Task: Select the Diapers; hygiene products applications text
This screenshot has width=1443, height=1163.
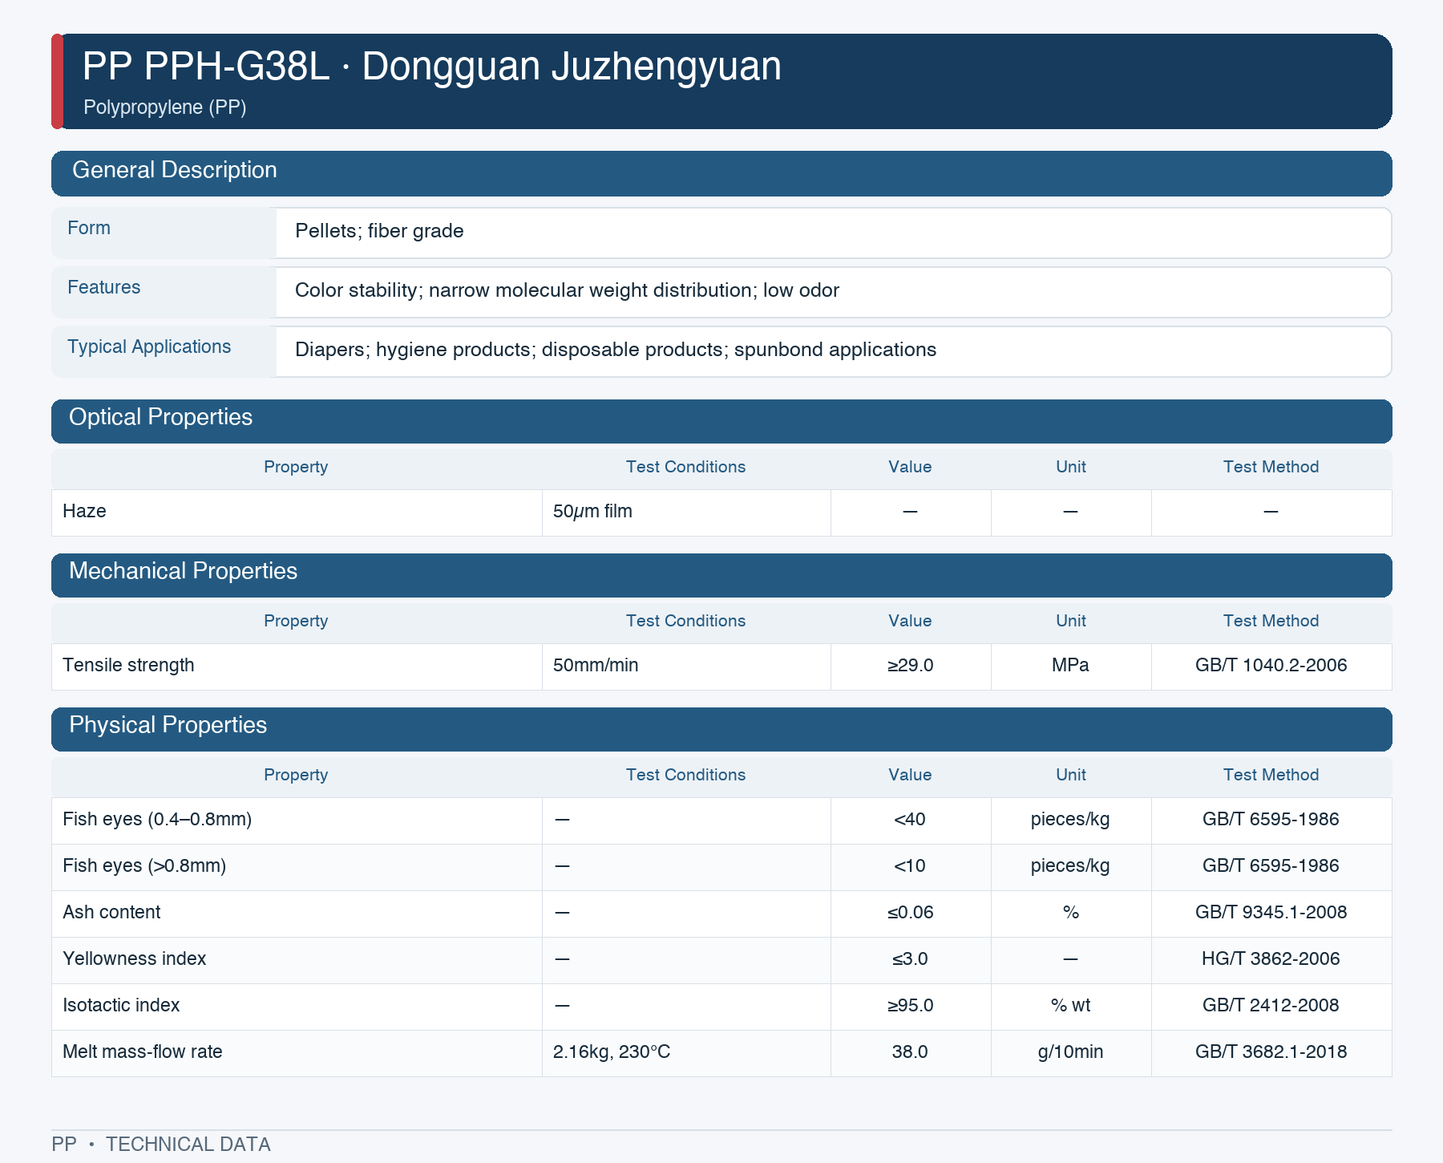Action: [x=616, y=350]
